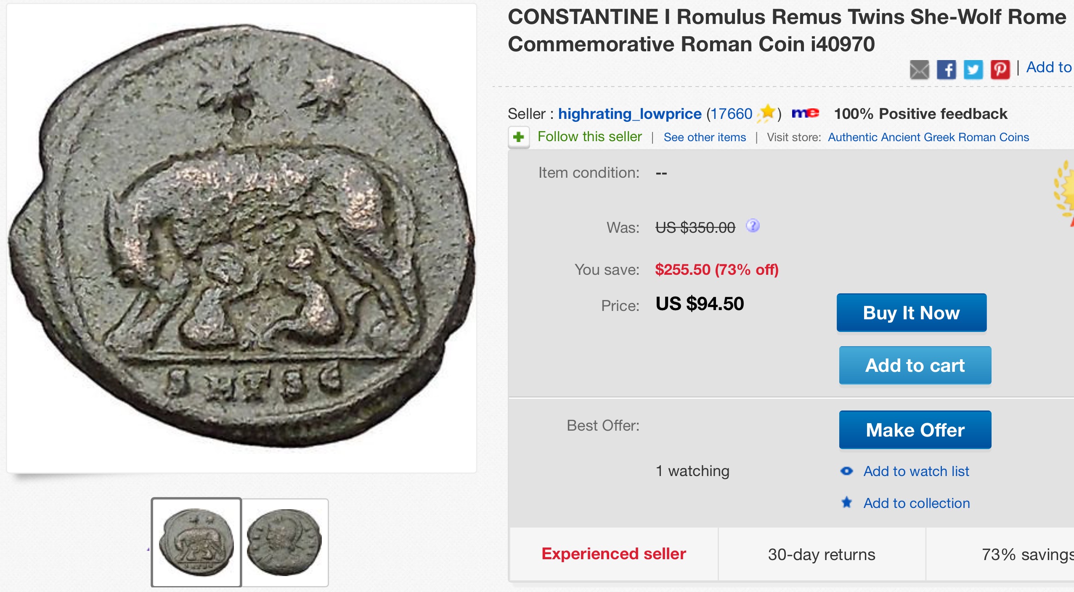
Task: Click the green plus follow seller icon
Action: tap(519, 137)
